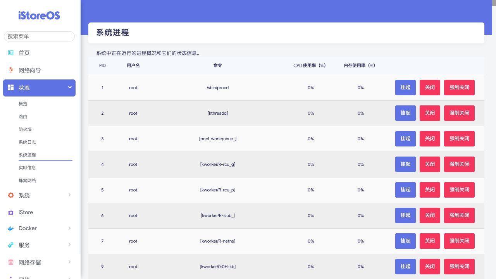Expand the Docker submenu arrow
This screenshot has height=279, width=496.
click(70, 228)
